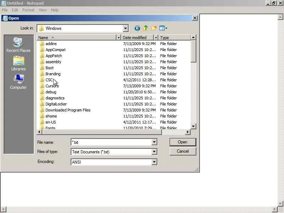The width and height of the screenshot is (284, 213).
Task: Open Recent Places in sidebar
Action: coord(18,45)
